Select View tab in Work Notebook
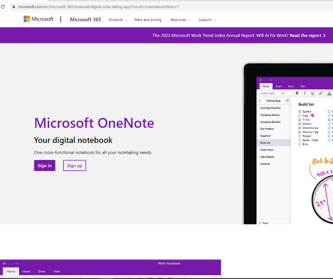333x279 pixels. [x=57, y=271]
